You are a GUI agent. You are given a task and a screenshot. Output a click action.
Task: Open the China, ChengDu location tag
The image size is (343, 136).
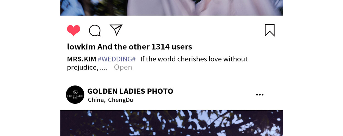tap(111, 100)
